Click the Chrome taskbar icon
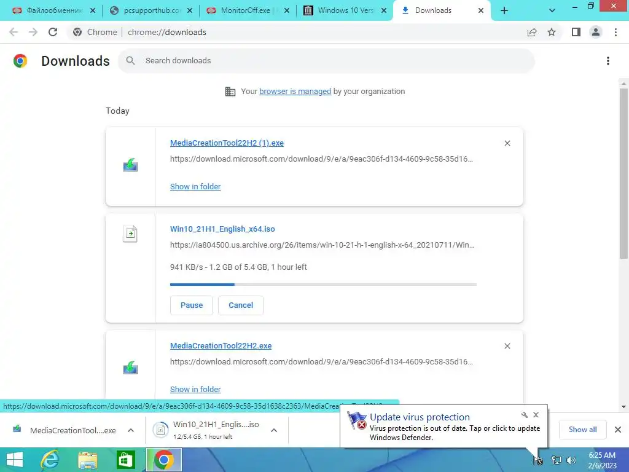This screenshot has height=472, width=629. 163,460
